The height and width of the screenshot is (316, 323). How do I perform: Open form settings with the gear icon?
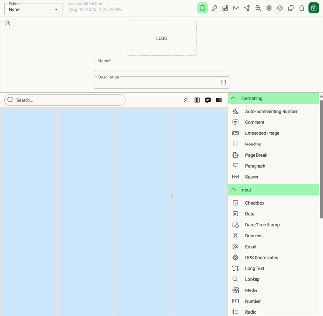(x=269, y=8)
